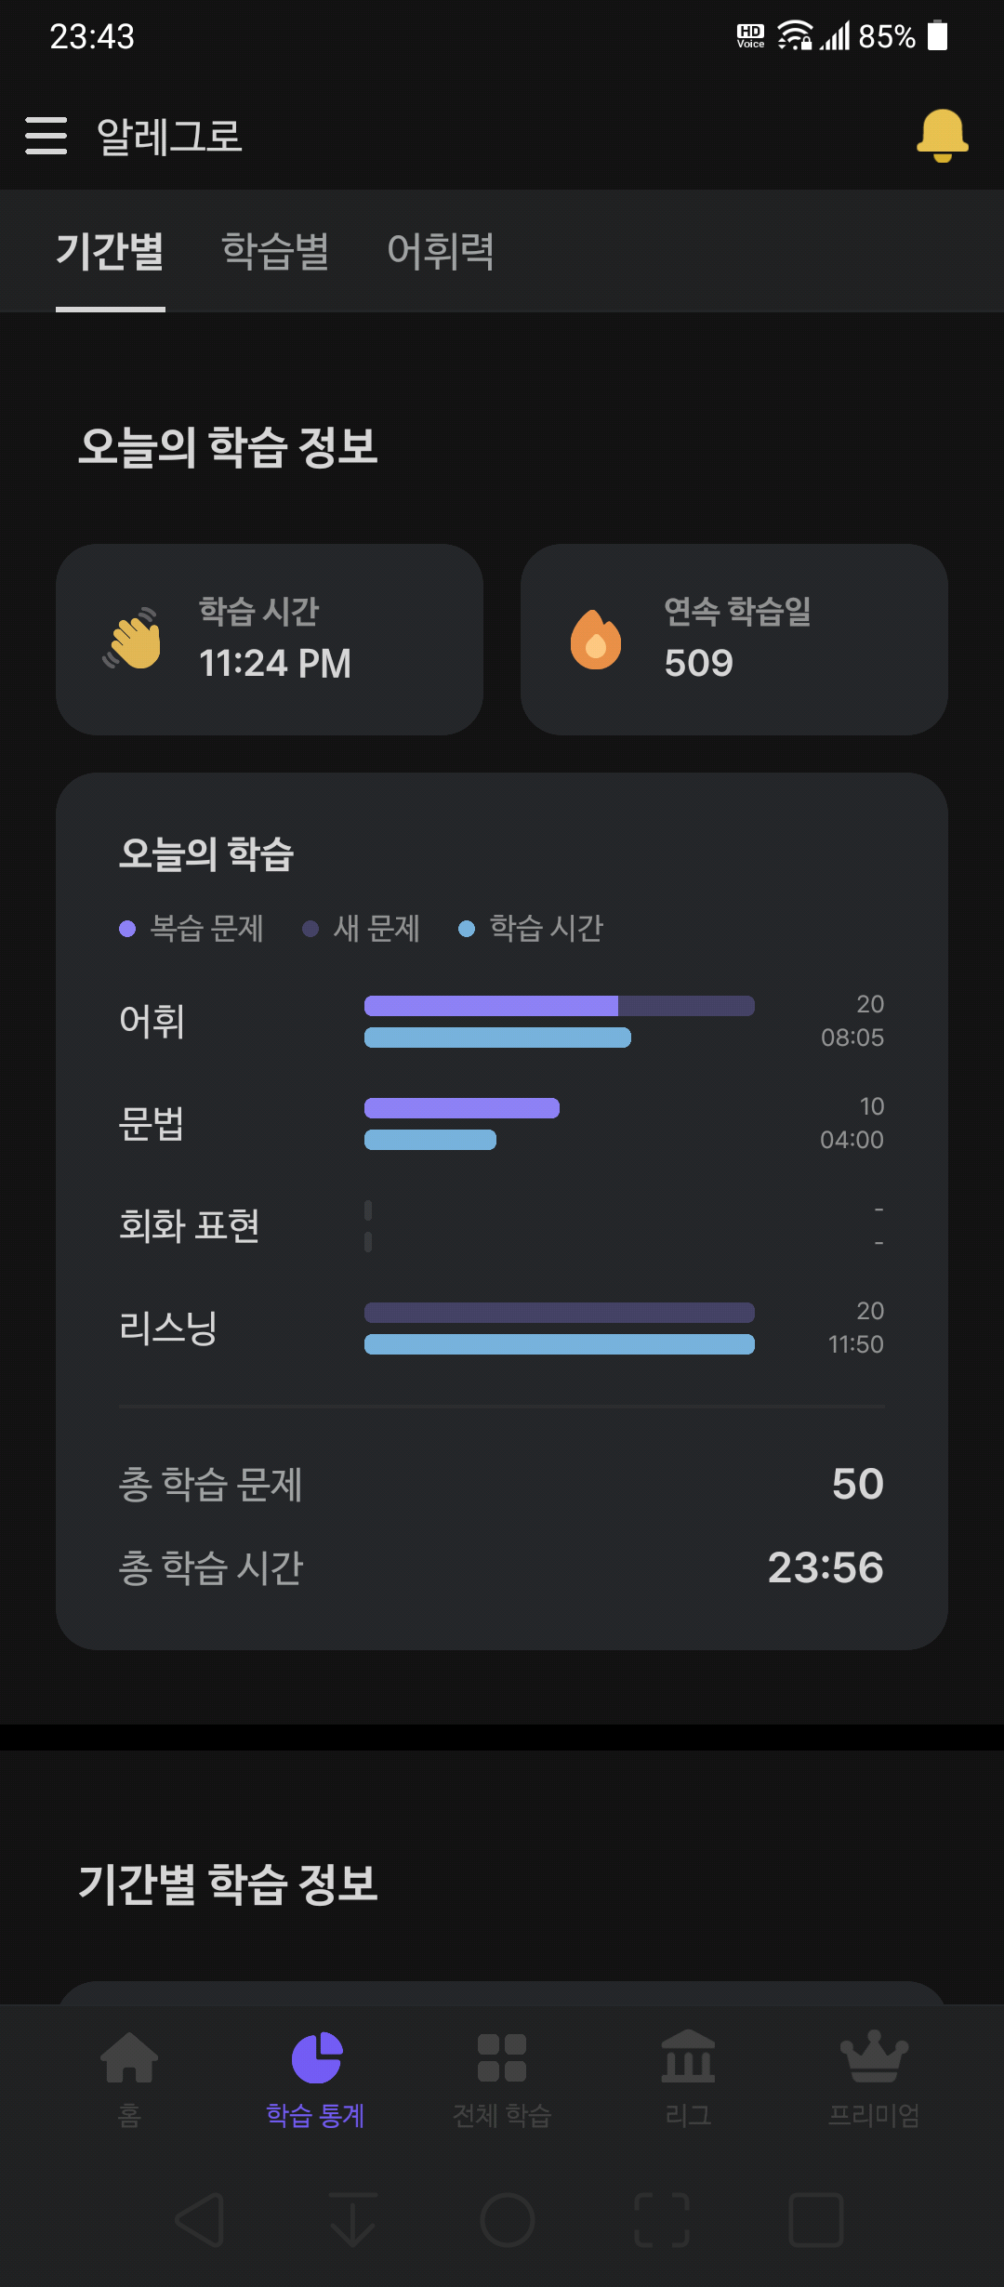This screenshot has height=2287, width=1004.
Task: Select the 기간별 tab
Action: (x=110, y=251)
